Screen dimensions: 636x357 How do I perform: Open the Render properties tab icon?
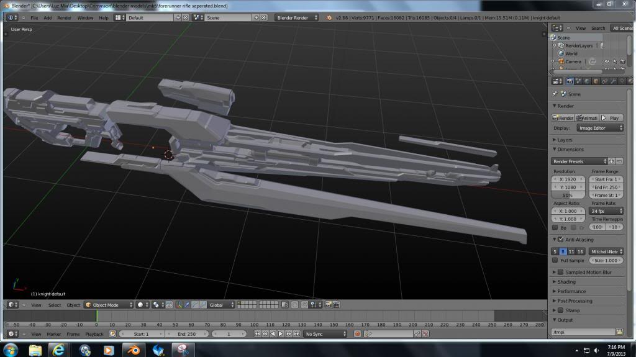570,81
